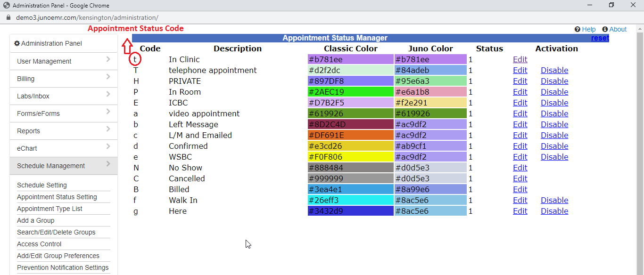Click the About info icon
Viewport: 644px width, 275px height.
click(605, 29)
